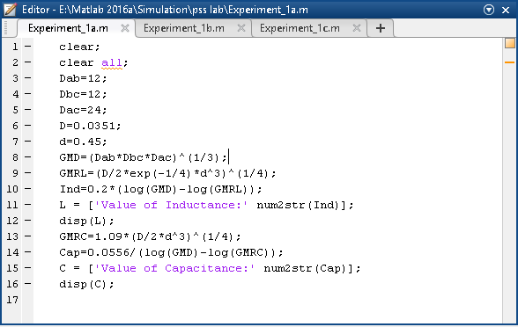
Task: Click the 'Value of Capacitance:' string
Action: coord(174,268)
